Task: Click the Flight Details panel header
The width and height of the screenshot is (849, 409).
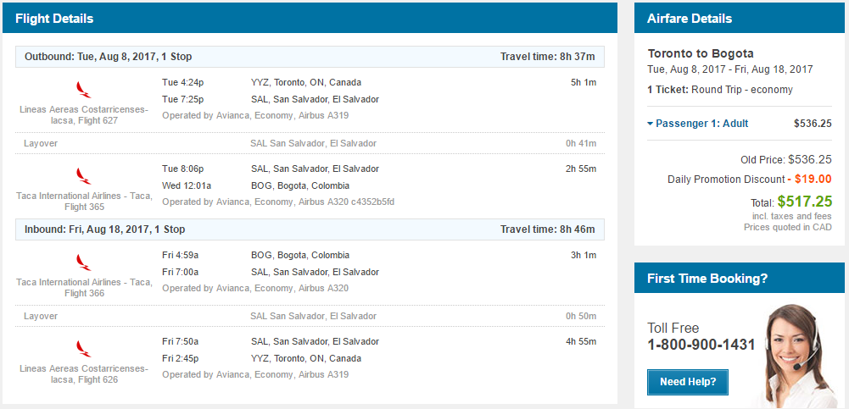Action: [310, 19]
